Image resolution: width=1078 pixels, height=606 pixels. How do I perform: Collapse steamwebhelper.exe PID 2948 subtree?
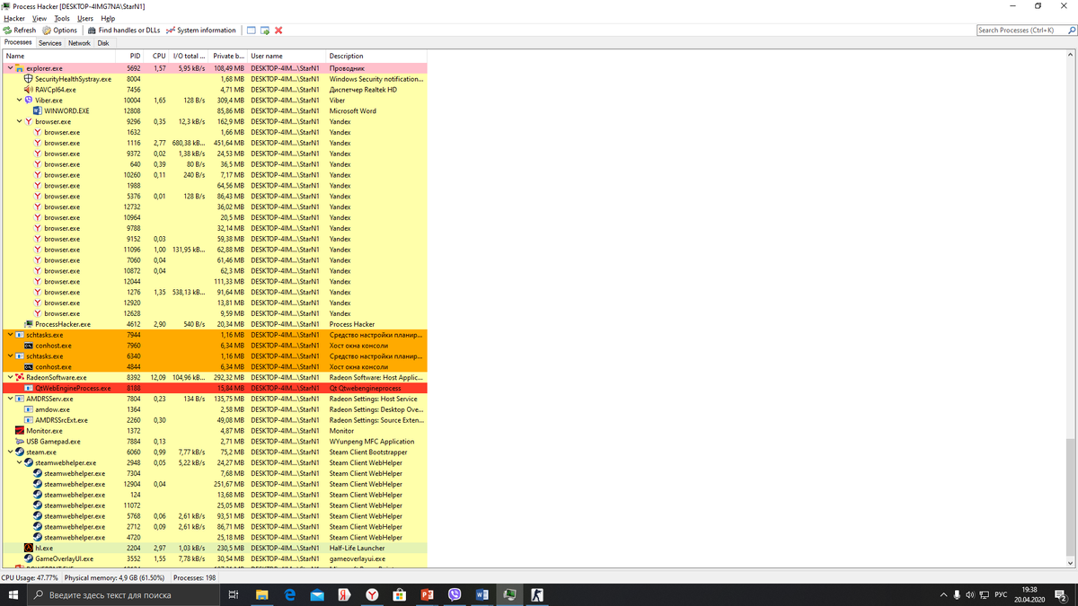20,463
